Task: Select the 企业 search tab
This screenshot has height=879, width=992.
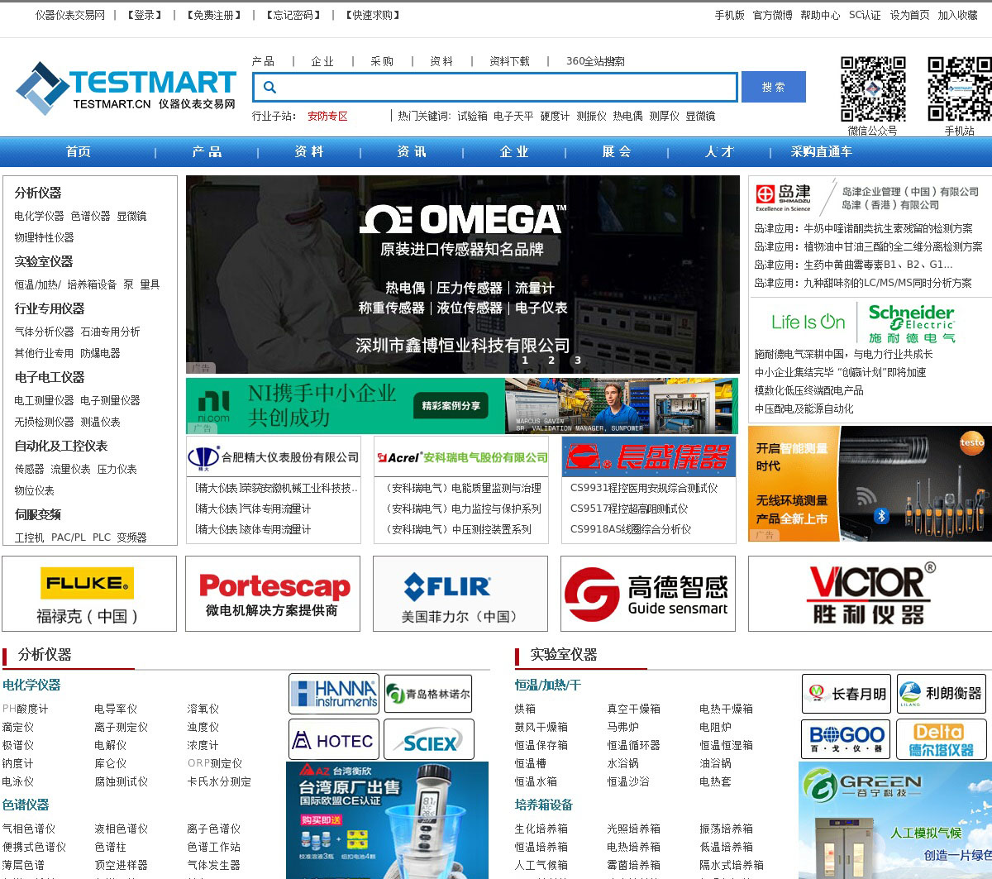Action: click(322, 61)
